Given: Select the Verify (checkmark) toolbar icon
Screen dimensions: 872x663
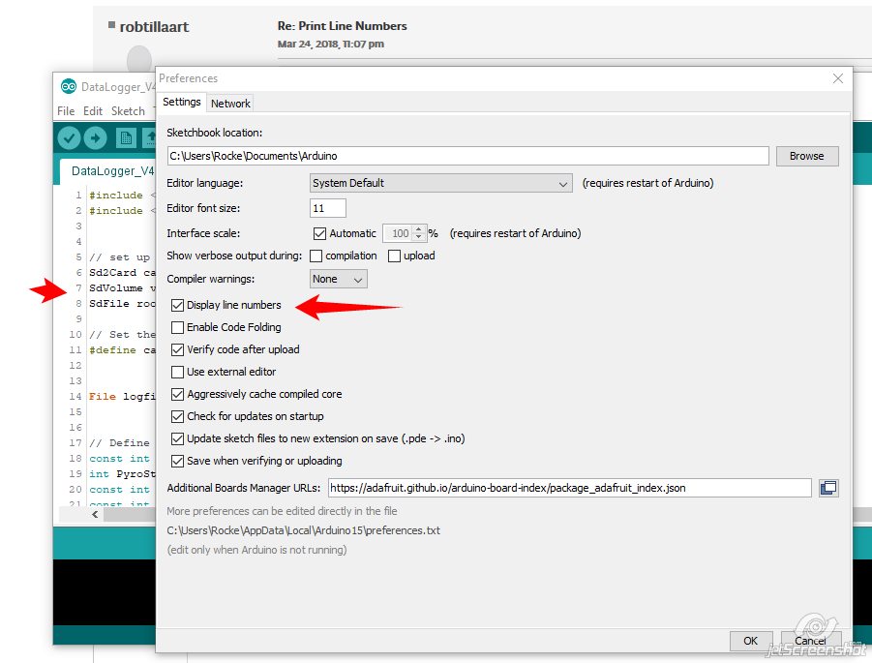Looking at the screenshot, I should [68, 137].
